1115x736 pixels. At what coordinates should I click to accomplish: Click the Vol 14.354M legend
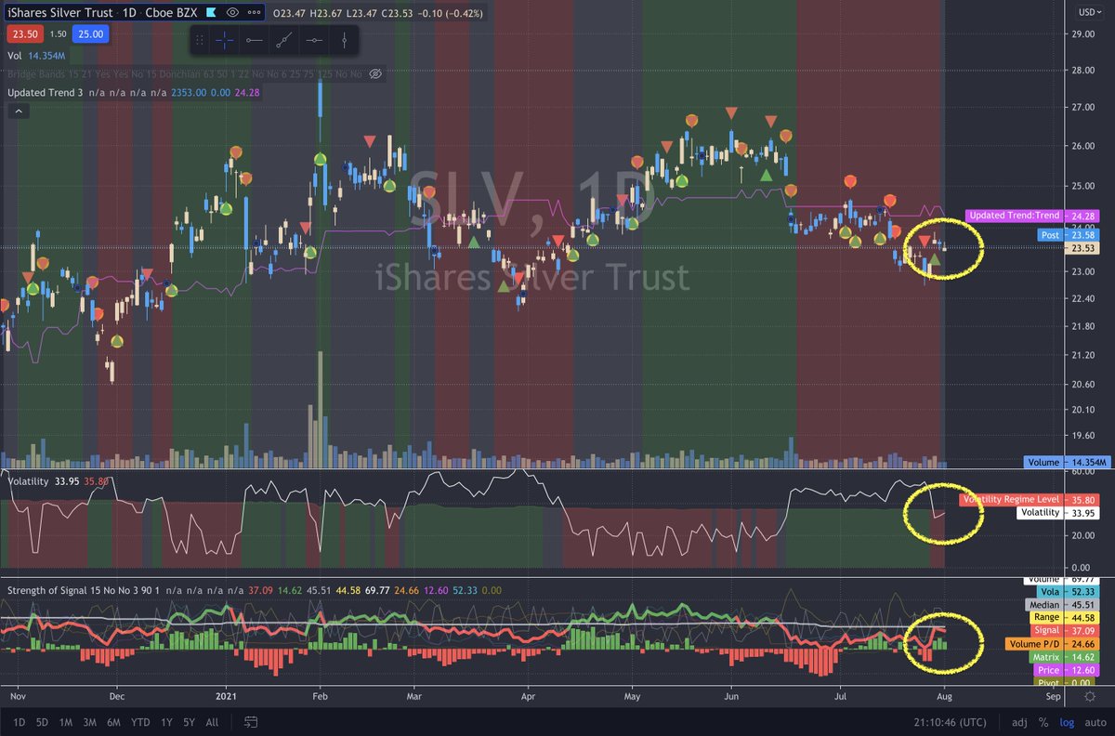tap(37, 55)
